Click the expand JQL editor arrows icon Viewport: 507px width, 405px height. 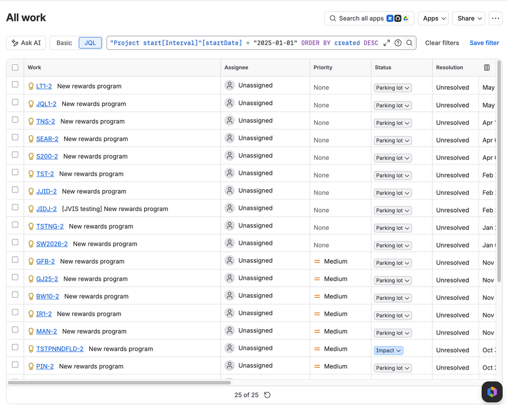387,43
